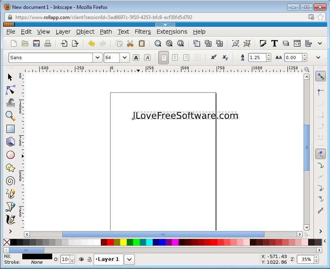Open Align and Distribute dialog icon
The image size is (330, 269).
pos(308,44)
